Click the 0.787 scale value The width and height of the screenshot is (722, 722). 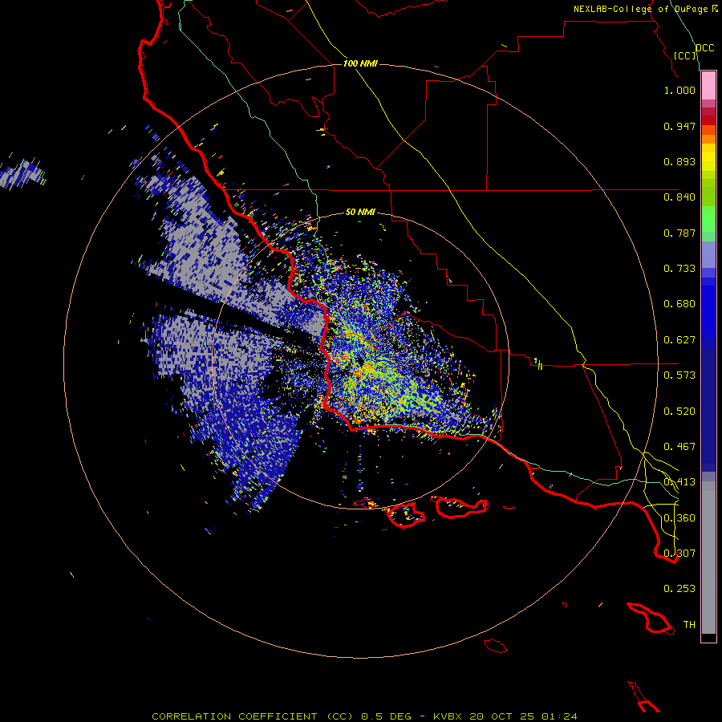coord(679,233)
